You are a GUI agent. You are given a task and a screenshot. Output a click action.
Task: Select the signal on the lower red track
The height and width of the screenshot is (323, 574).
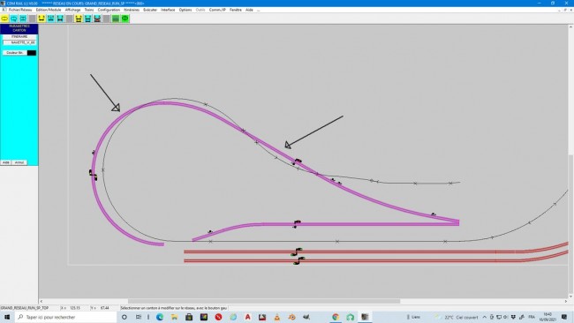click(299, 261)
